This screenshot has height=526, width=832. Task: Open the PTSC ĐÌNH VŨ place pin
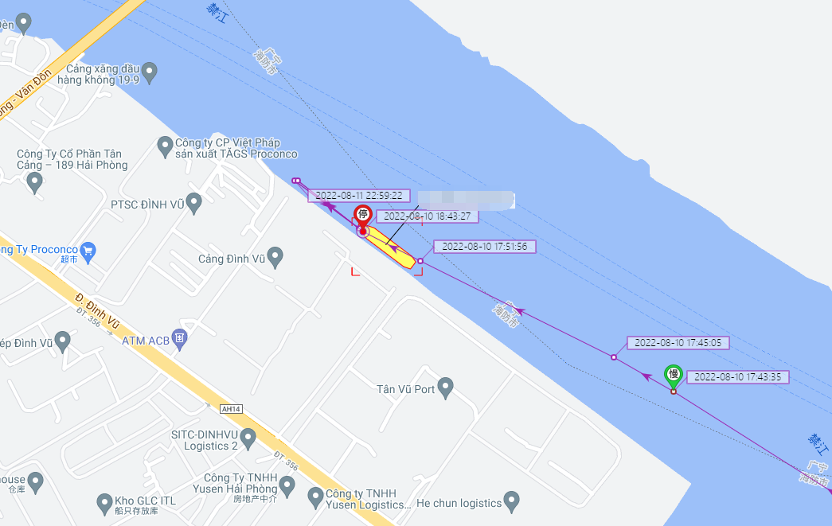point(194,204)
